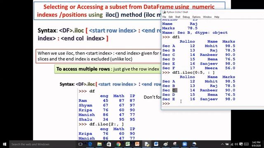Open the Shell menu in Python Shell

tap(178, 17)
